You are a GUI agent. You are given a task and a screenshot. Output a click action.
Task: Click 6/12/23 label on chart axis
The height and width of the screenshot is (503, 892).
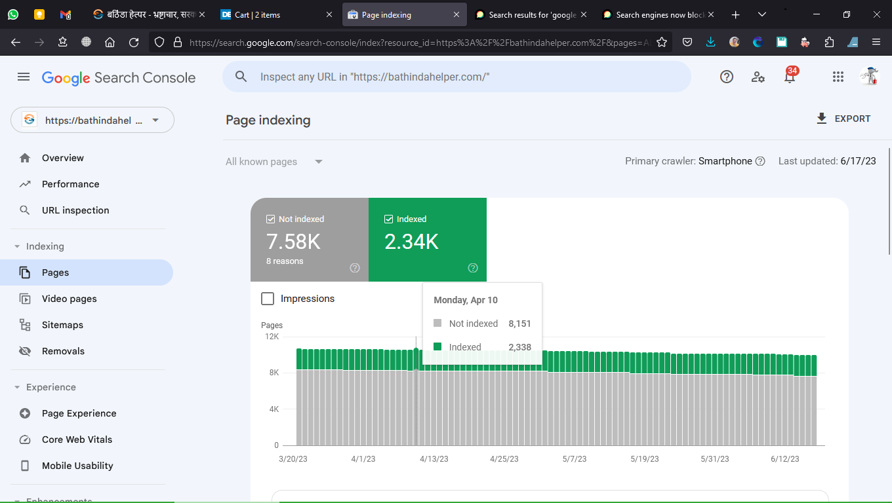[x=785, y=459]
